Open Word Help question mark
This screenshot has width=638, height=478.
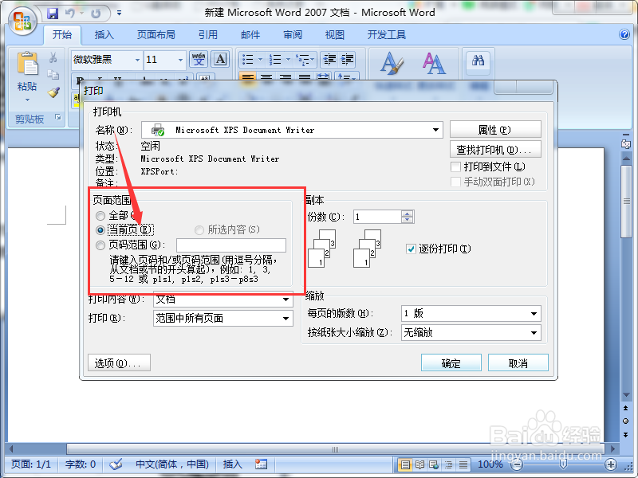coord(624,34)
